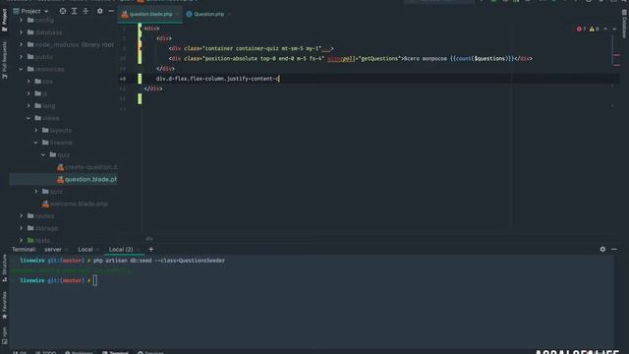Select welcome.blade.php in project tree

(x=75, y=204)
